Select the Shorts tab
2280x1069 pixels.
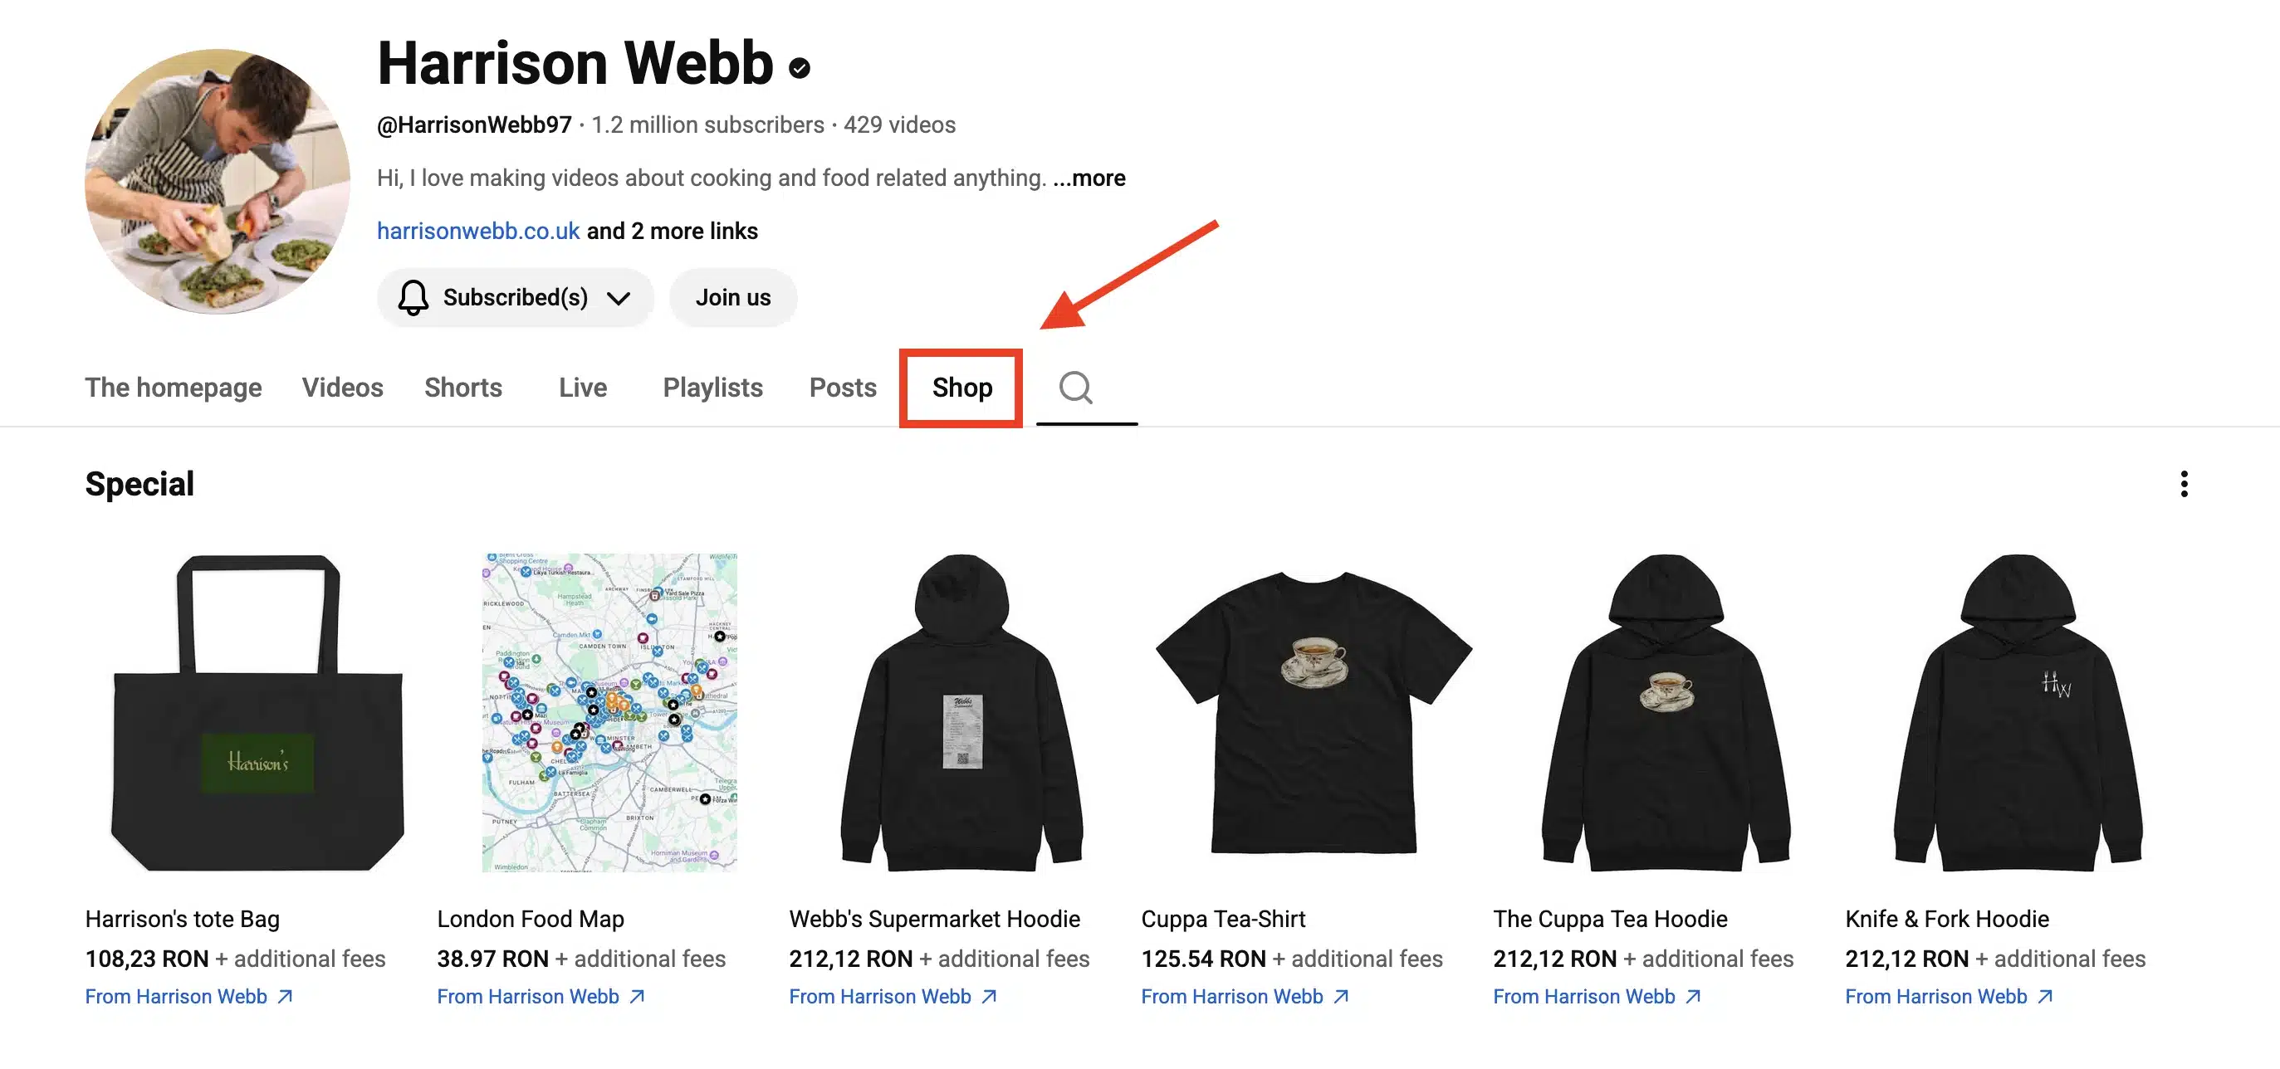coord(463,388)
